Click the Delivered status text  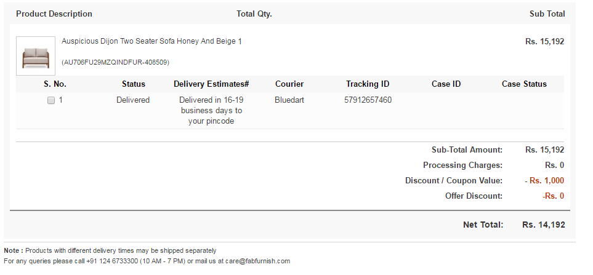133,100
